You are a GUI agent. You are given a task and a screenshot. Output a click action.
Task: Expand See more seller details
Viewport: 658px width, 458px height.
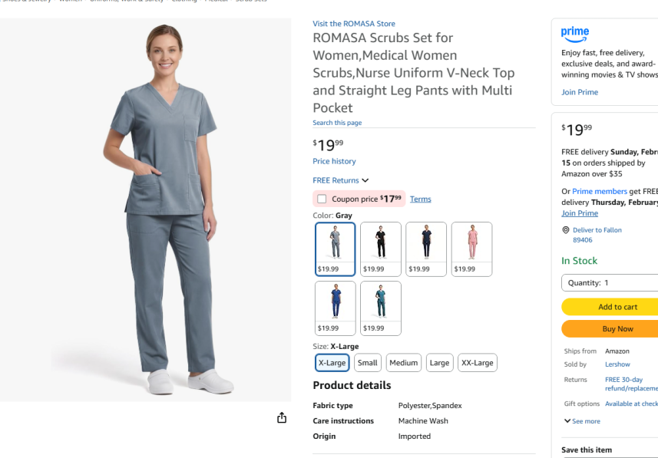(x=582, y=421)
